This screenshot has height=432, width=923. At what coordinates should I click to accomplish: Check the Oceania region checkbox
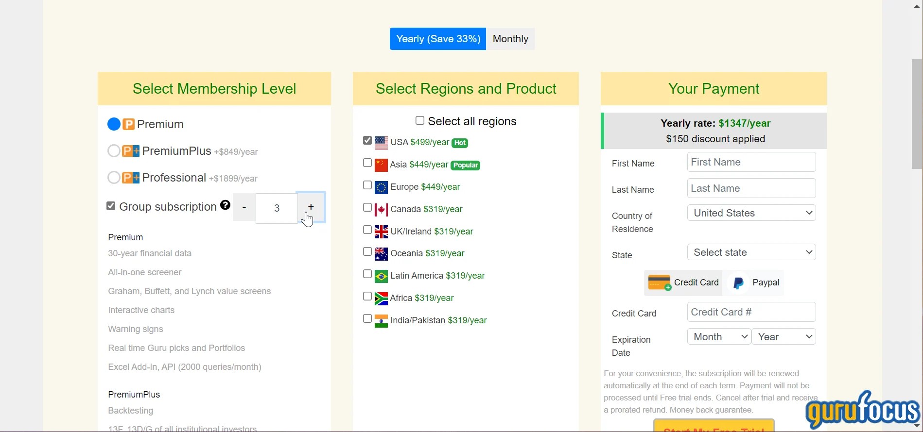click(367, 252)
